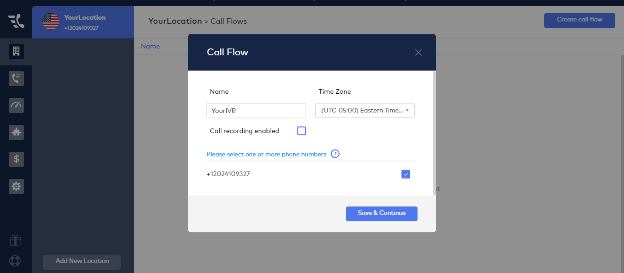The height and width of the screenshot is (273, 624).
Task: Open the billing dollar sign icon
Action: point(16,159)
